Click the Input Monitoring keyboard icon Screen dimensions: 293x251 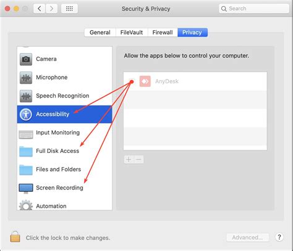pos(26,134)
